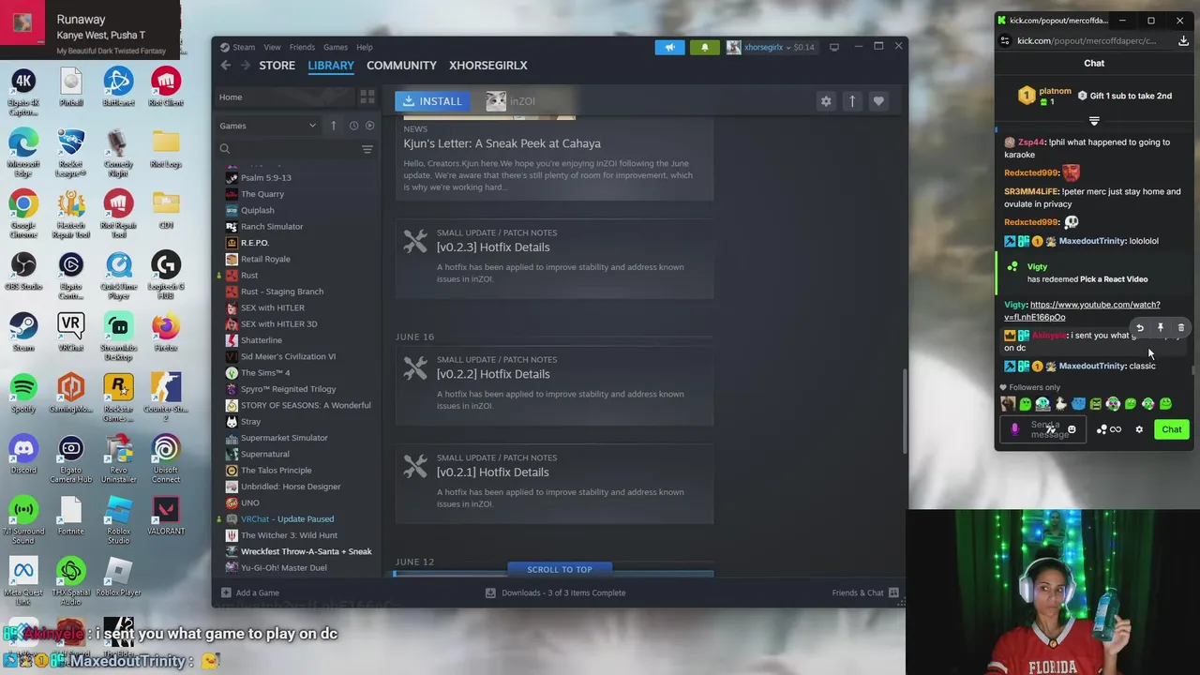Select Supermarket Simulator in the list
The height and width of the screenshot is (675, 1200).
click(x=284, y=438)
